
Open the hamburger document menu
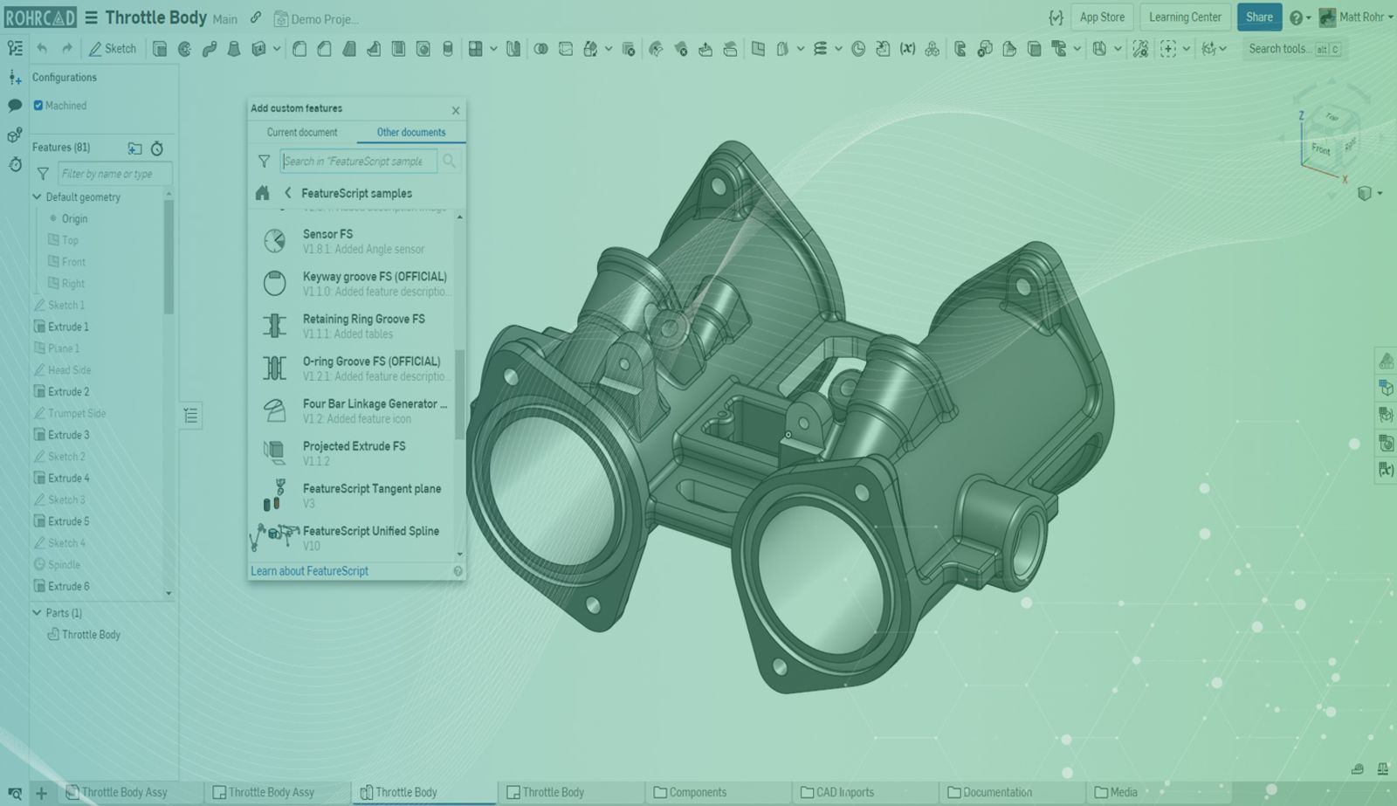(x=91, y=17)
